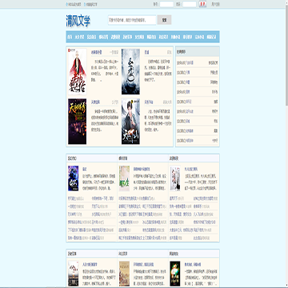
Task: Open the pale green cover in middle column
Action: [124, 178]
